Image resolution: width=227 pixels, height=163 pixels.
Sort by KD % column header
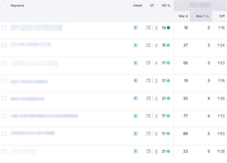(166, 5)
